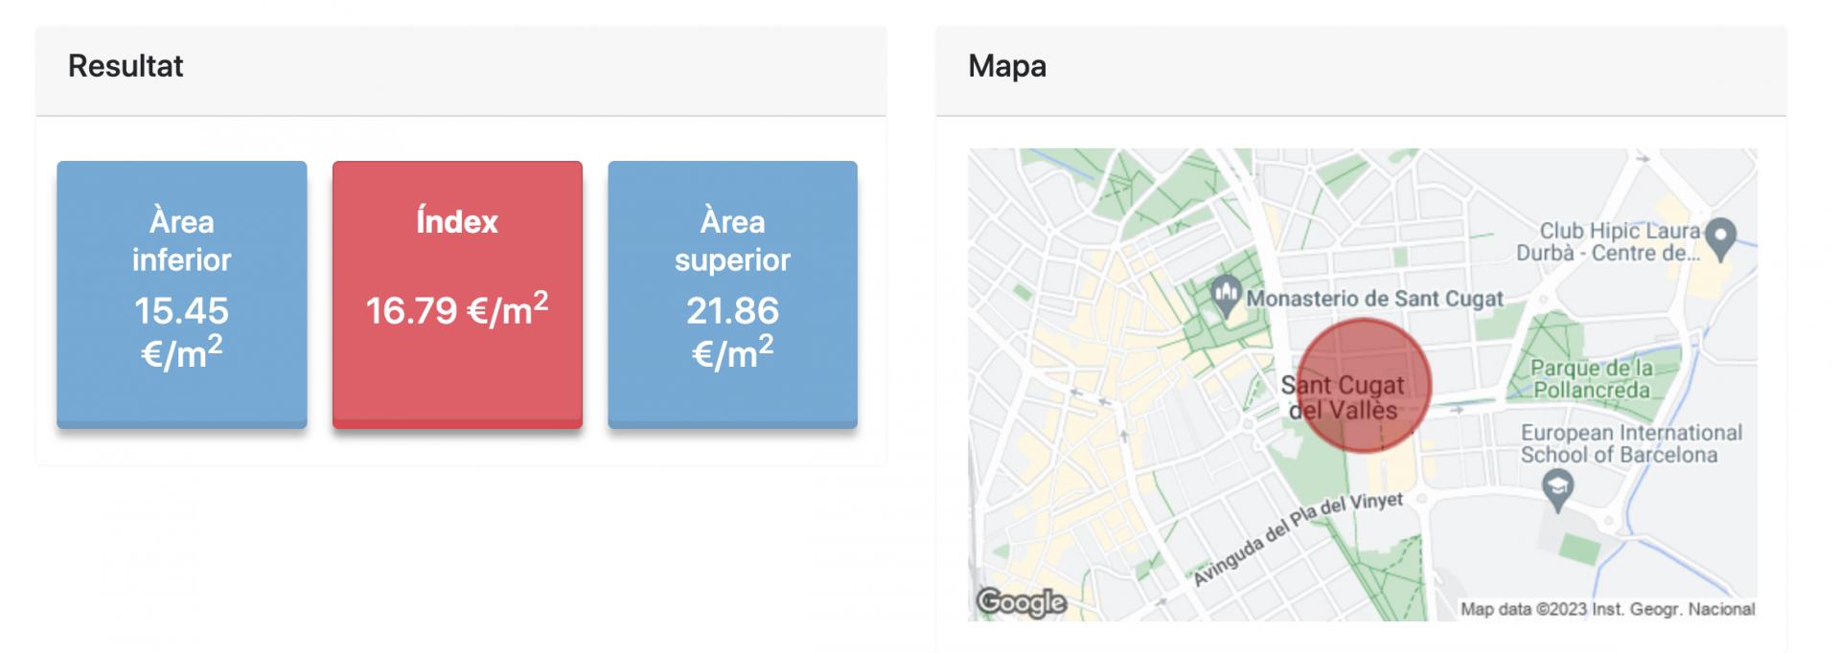Click the Índex title in the red card
This screenshot has height=653, width=1840.
457,222
